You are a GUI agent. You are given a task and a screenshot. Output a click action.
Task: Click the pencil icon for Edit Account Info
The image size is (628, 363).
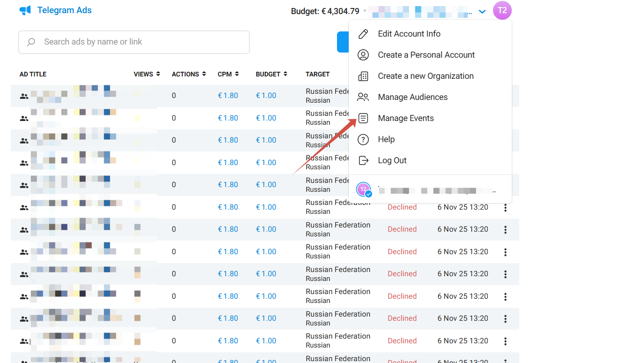coord(363,34)
